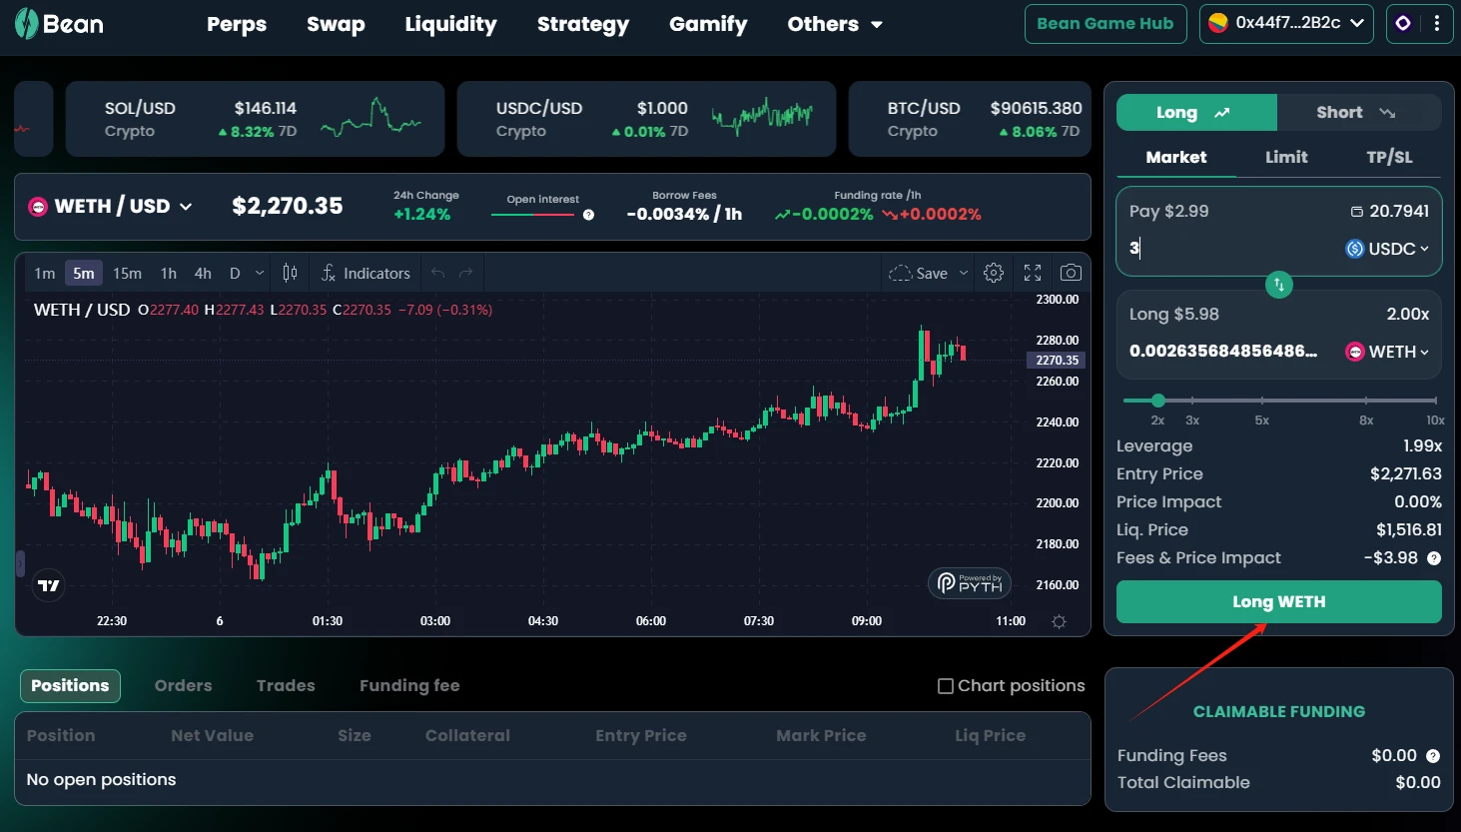This screenshot has width=1461, height=832.
Task: Open the Orders tab
Action: (183, 685)
